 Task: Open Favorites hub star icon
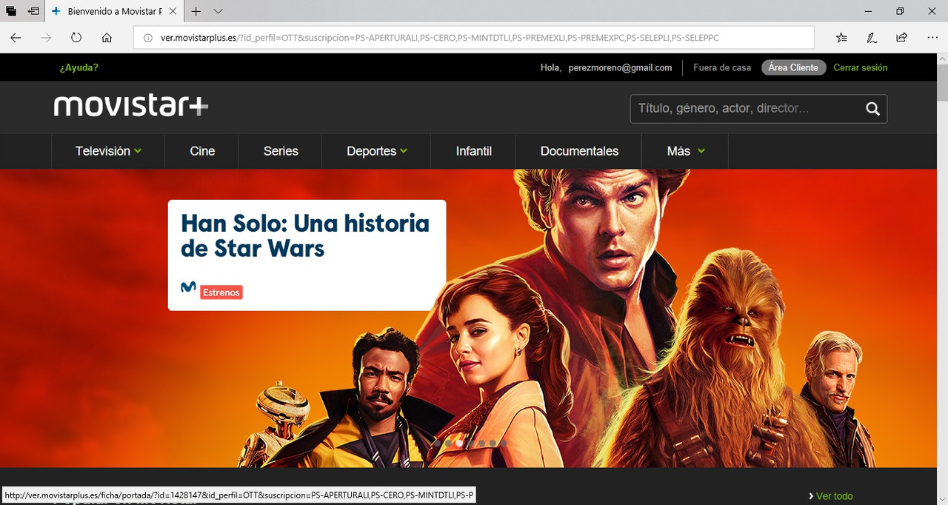click(841, 38)
